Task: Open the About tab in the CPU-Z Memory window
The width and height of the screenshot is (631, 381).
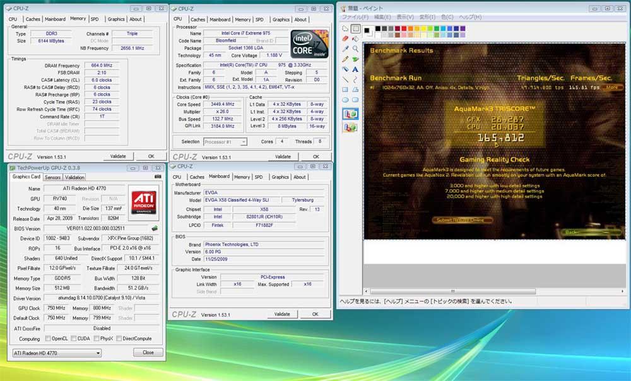Action: (136, 19)
